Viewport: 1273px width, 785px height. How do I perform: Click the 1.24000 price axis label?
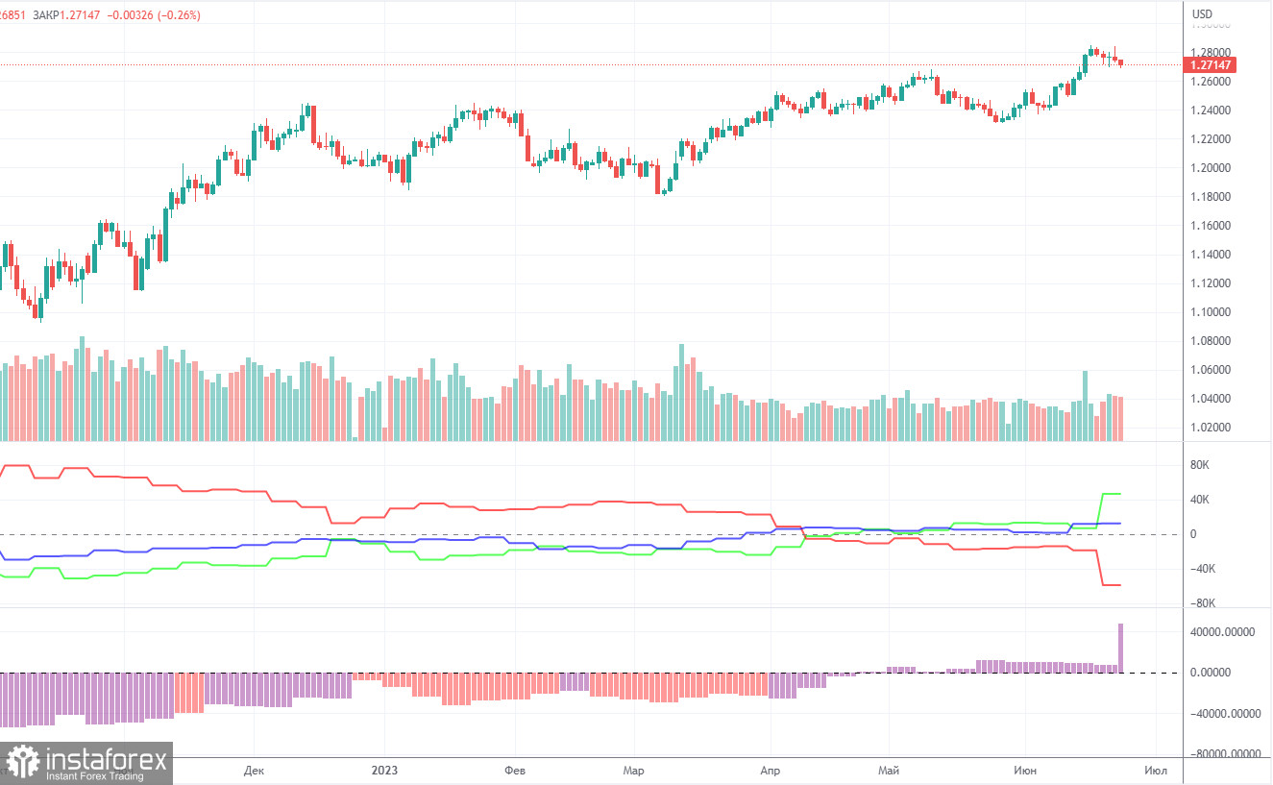click(1212, 110)
